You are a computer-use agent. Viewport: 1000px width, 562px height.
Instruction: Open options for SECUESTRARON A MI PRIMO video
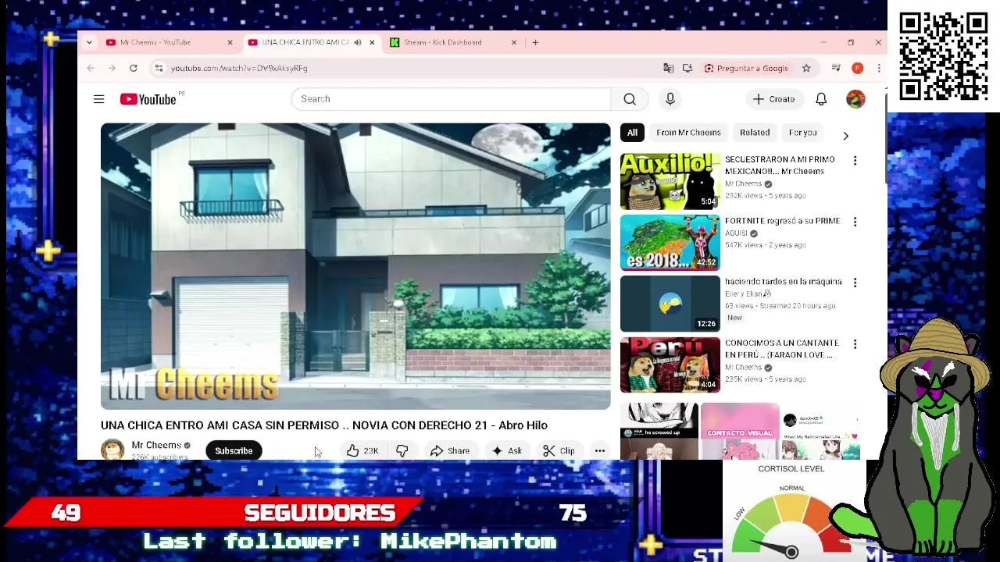[855, 160]
